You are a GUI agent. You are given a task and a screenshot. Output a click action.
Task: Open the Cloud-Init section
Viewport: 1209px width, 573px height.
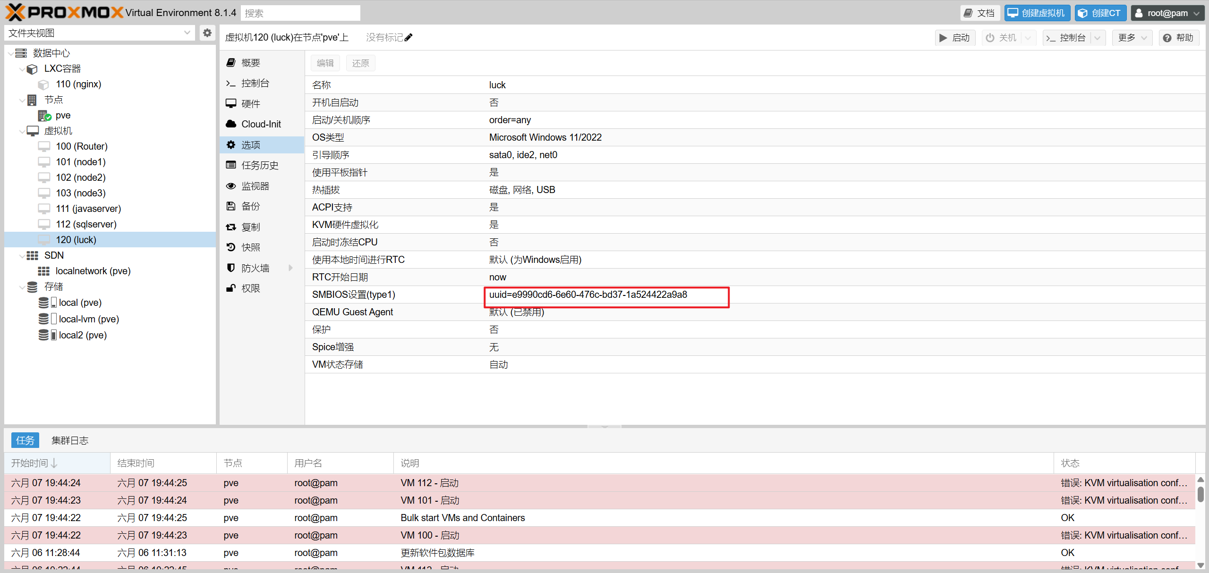tap(261, 124)
